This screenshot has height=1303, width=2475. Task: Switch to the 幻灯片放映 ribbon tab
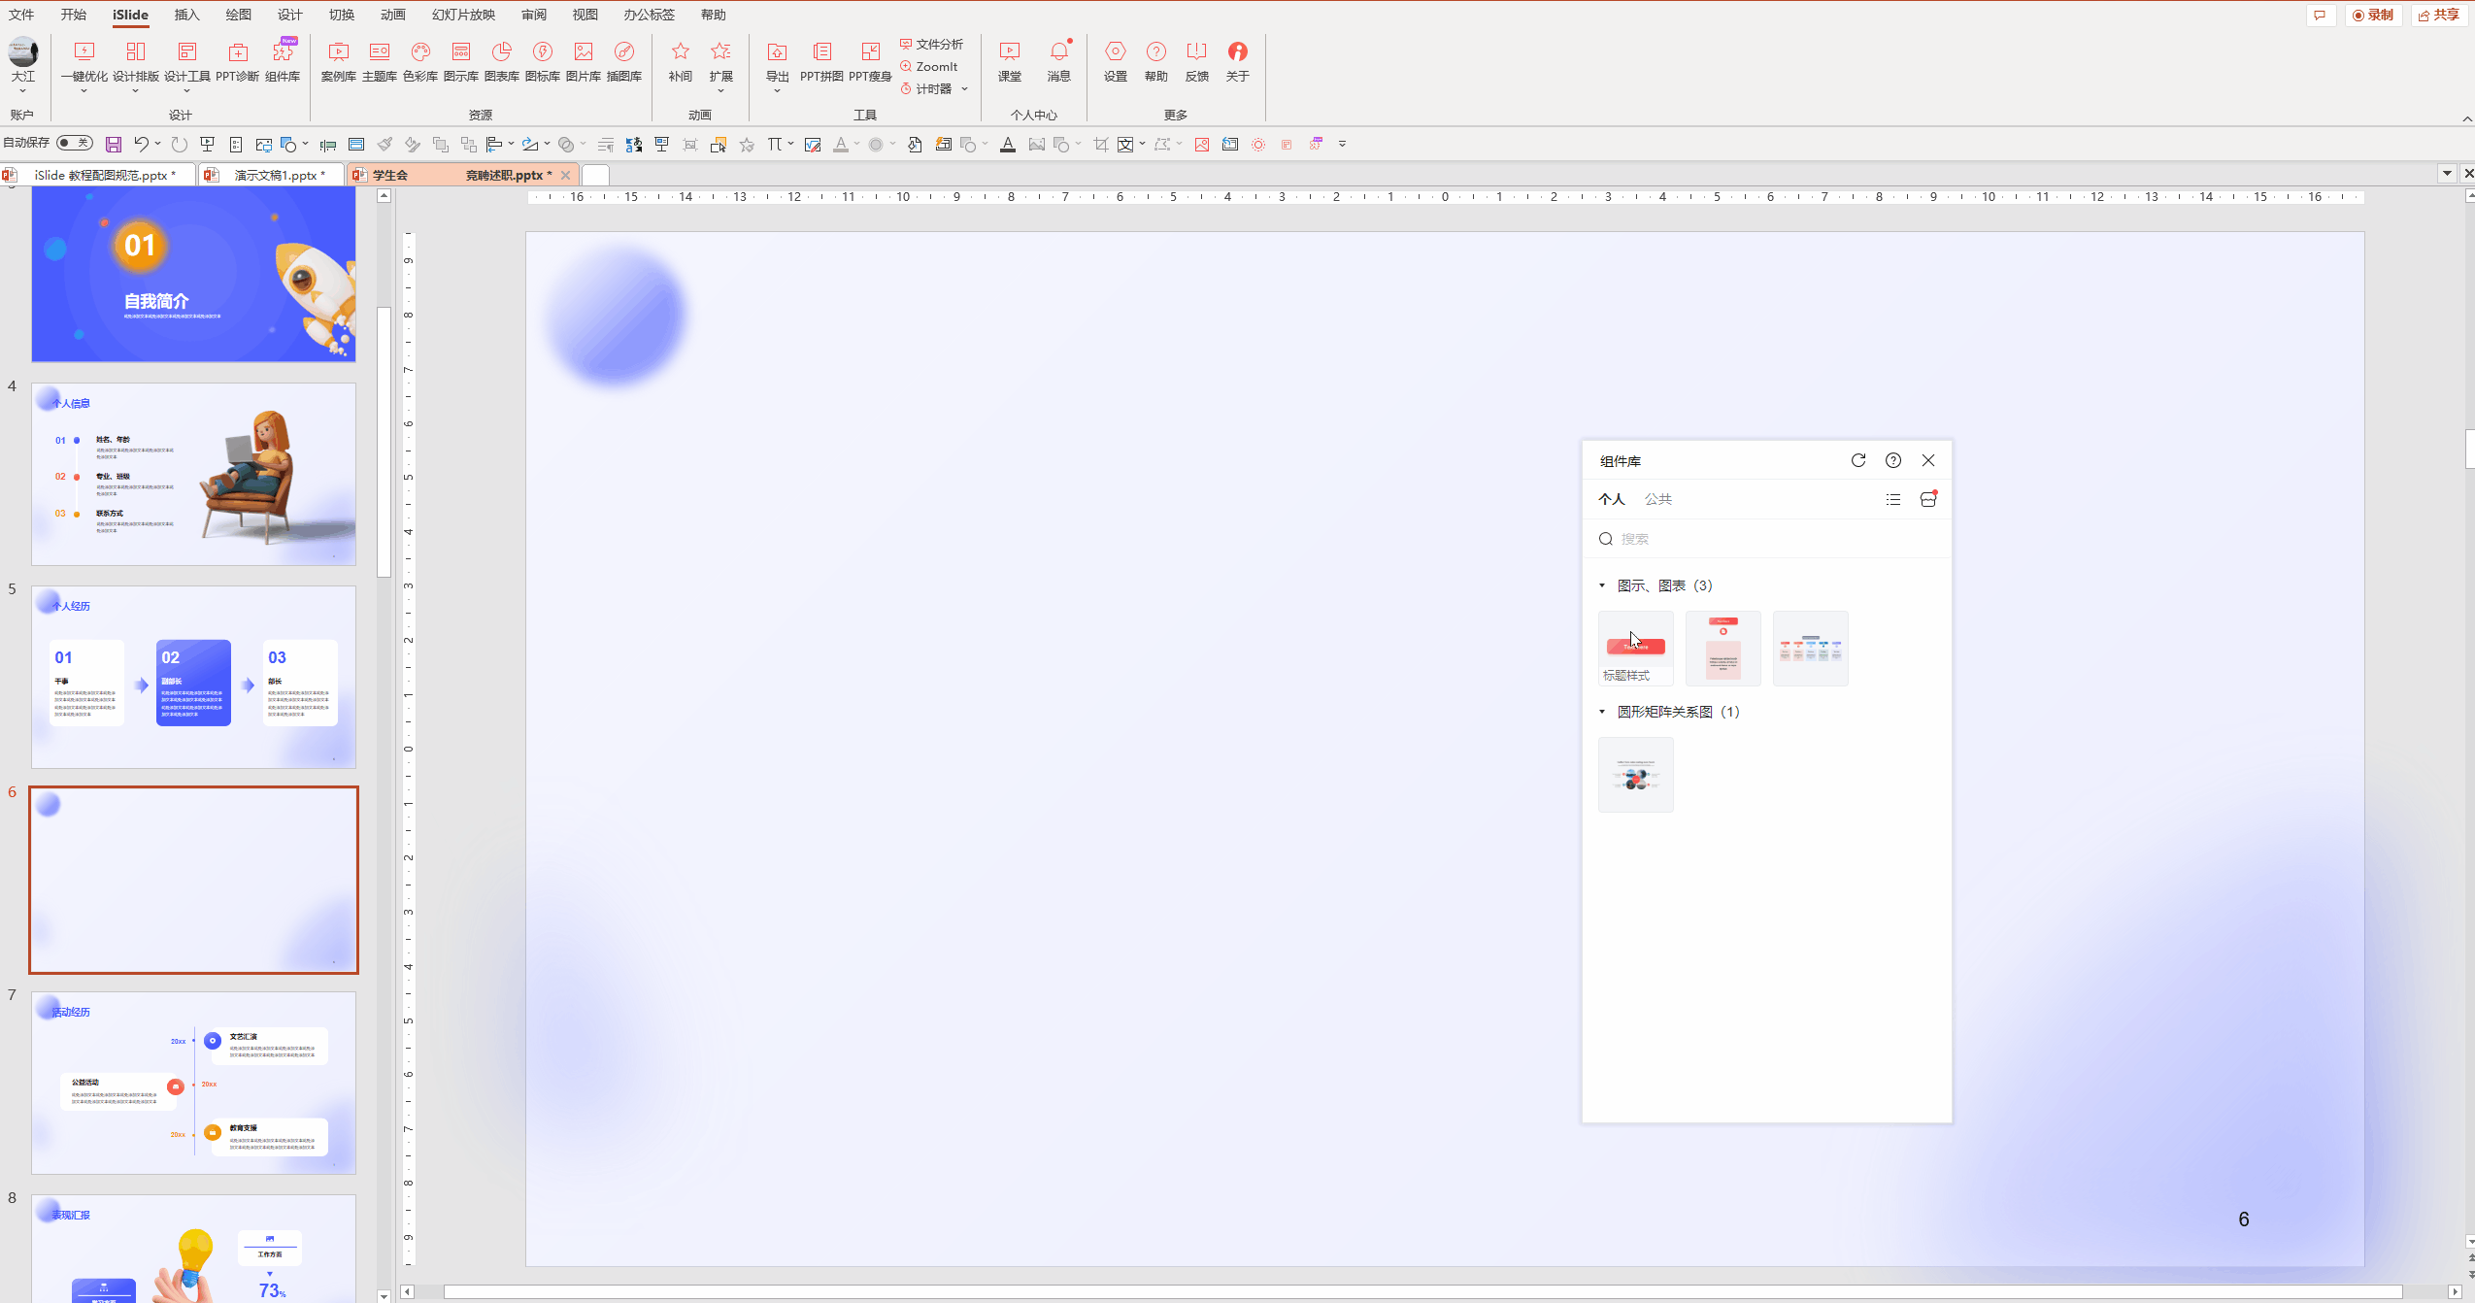(x=463, y=15)
